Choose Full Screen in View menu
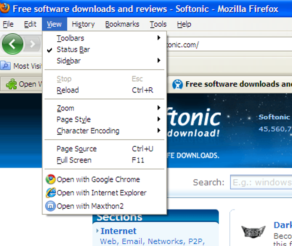Image resolution: width=292 pixels, height=246 pixels. (x=104, y=160)
